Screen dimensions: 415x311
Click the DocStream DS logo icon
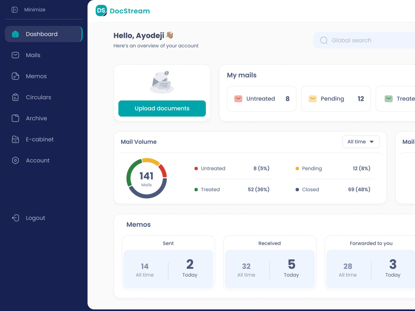tap(101, 11)
